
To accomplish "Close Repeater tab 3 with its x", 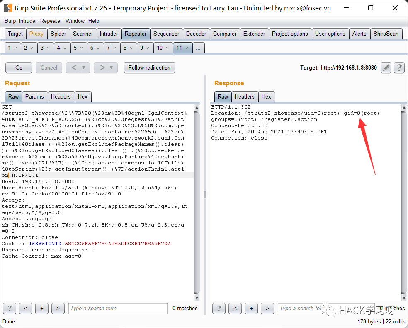I will tap(49, 48).
